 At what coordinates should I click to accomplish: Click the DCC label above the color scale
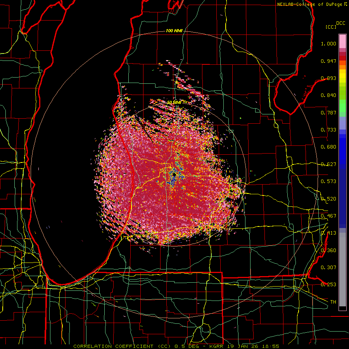(x=340, y=23)
